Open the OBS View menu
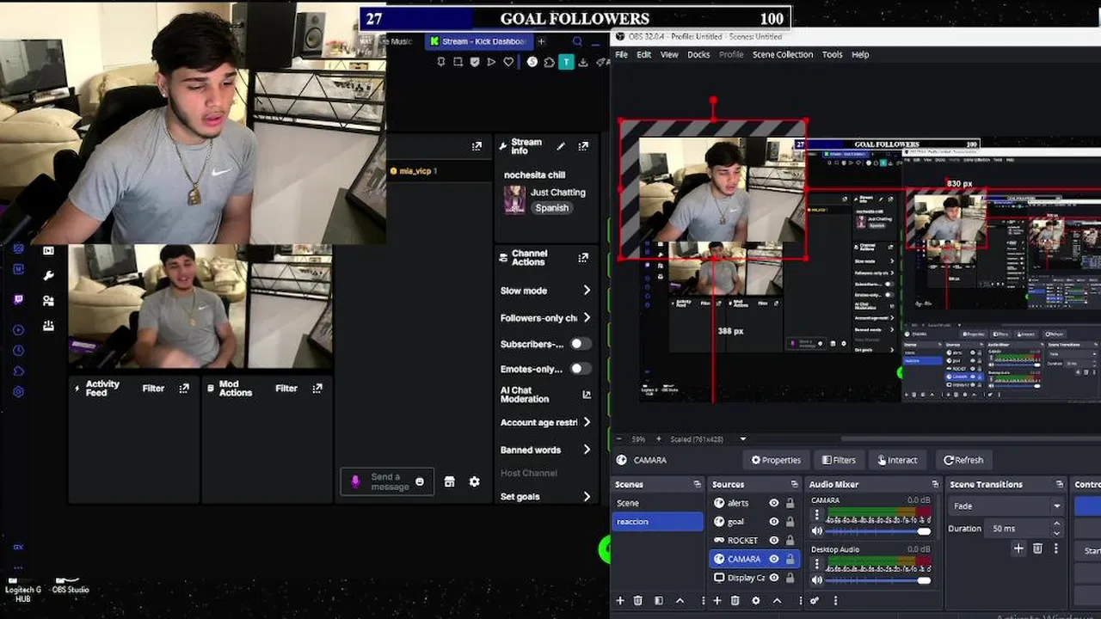The width and height of the screenshot is (1101, 619). point(669,54)
